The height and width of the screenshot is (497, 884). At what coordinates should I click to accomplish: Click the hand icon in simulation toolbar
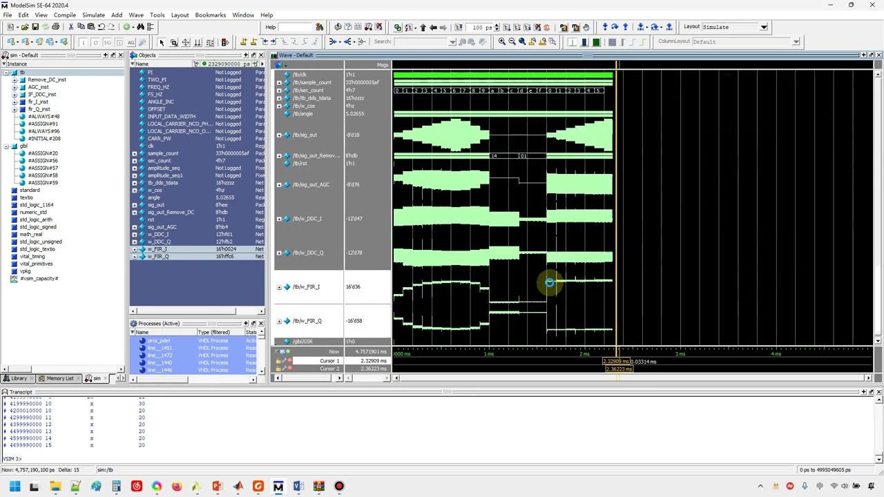[586, 27]
